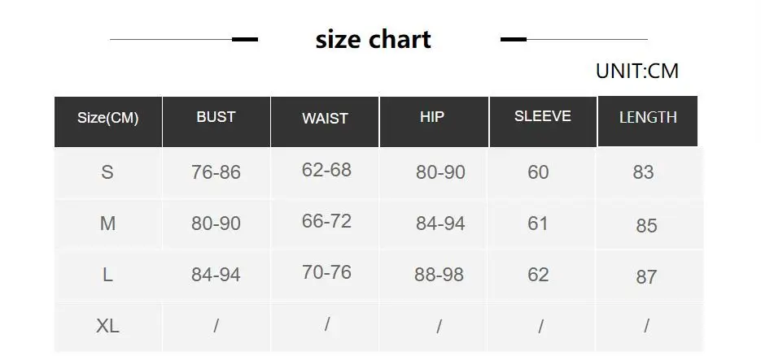Click the 76-86 bust value
The image size is (761, 356).
[216, 172]
